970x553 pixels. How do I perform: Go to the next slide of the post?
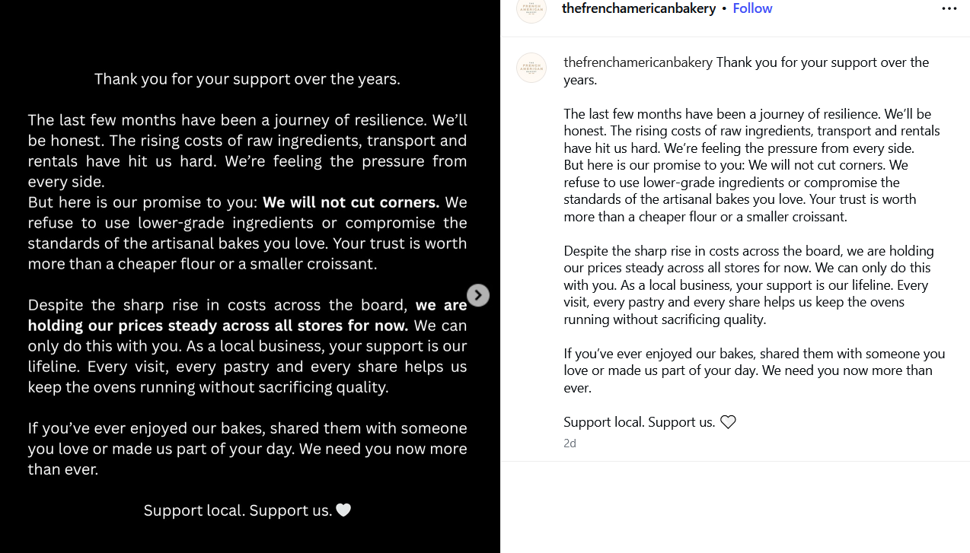477,295
